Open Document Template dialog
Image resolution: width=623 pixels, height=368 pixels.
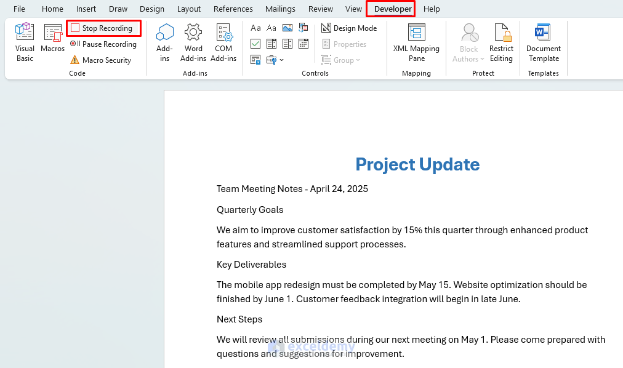click(543, 42)
